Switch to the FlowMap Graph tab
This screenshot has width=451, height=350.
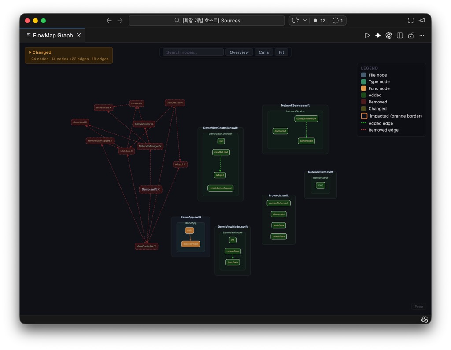pyautogui.click(x=53, y=35)
